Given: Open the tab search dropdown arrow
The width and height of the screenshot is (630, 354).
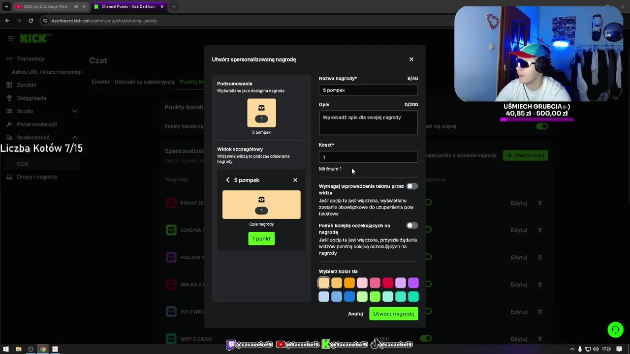Looking at the screenshot, I should click(6, 6).
